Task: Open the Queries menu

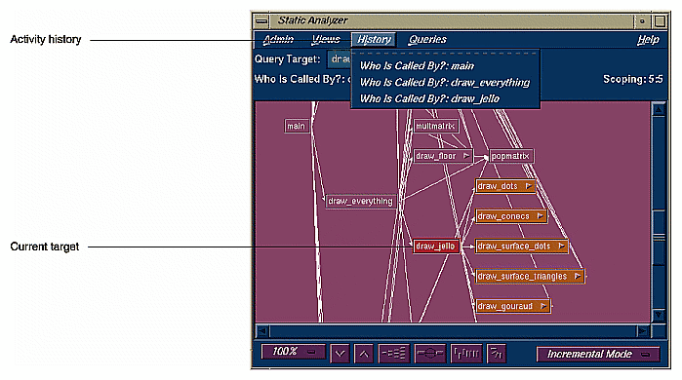Action: coord(427,40)
